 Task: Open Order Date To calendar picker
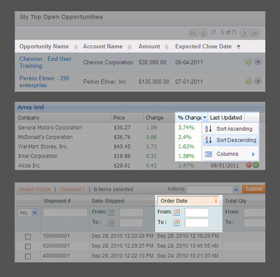pyautogui.click(x=176, y=223)
